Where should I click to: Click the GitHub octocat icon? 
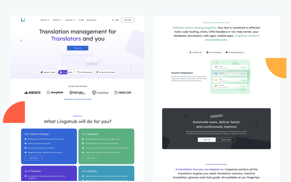[216, 67]
